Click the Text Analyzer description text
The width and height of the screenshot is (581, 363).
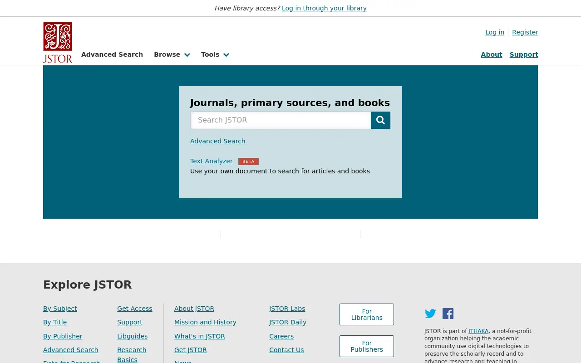click(280, 171)
